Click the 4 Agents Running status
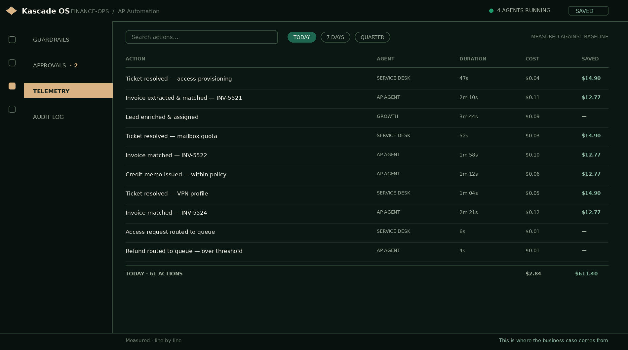The height and width of the screenshot is (350, 628). 524,10
